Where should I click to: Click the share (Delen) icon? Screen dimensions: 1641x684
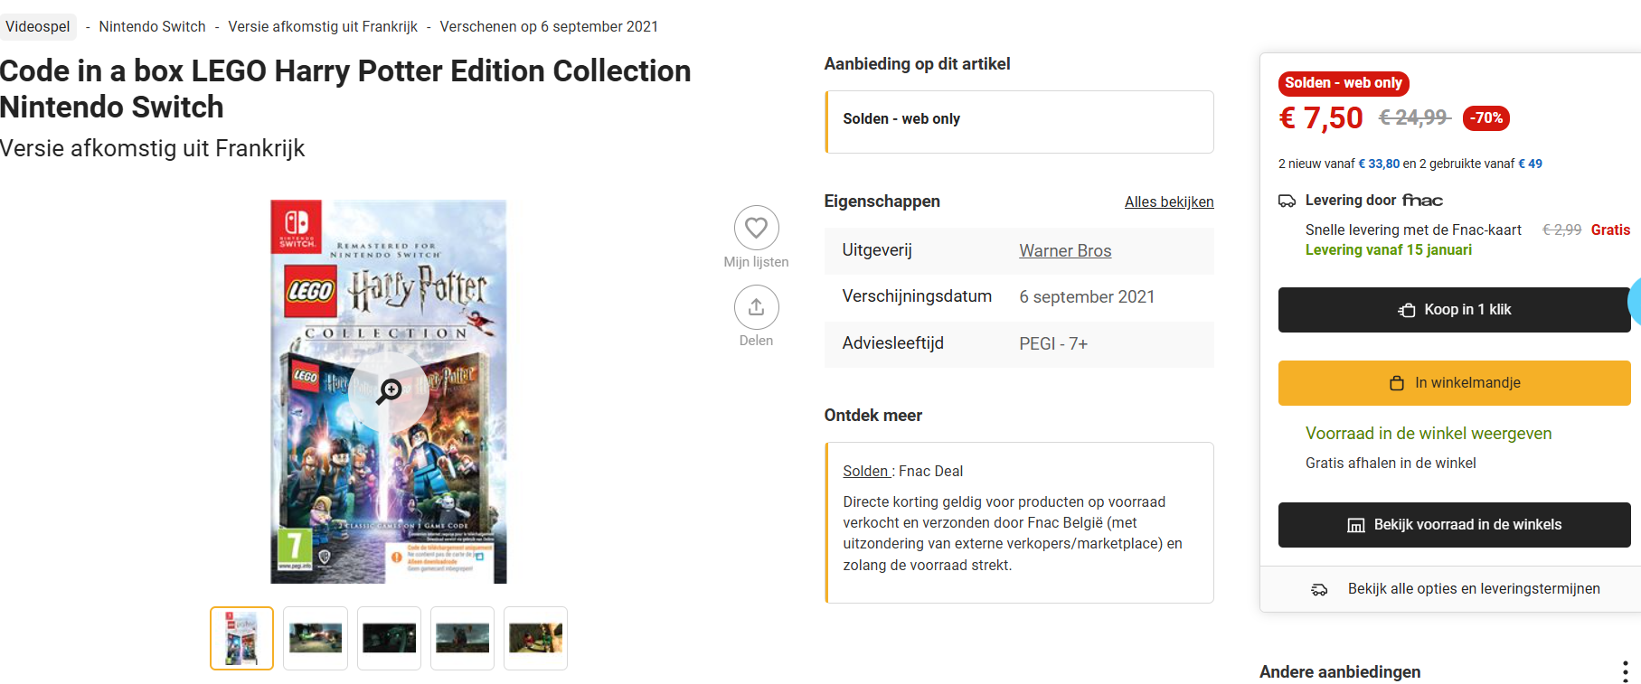(756, 307)
